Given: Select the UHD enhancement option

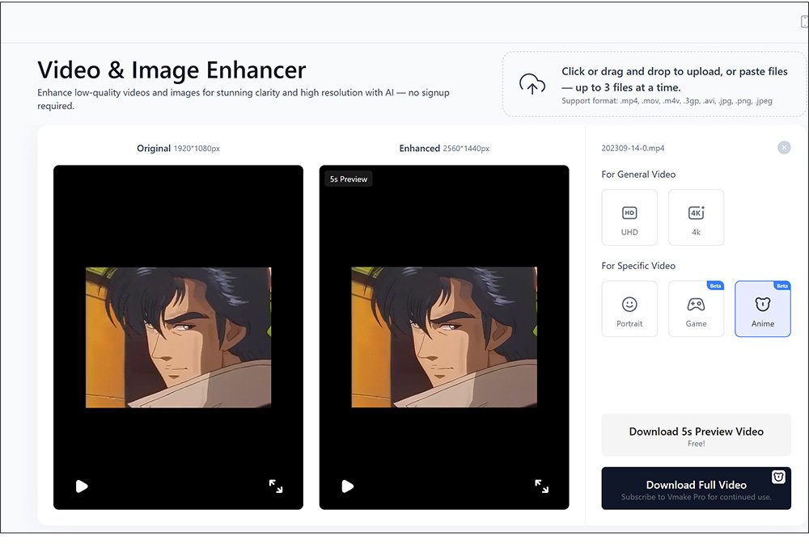Looking at the screenshot, I should [629, 217].
